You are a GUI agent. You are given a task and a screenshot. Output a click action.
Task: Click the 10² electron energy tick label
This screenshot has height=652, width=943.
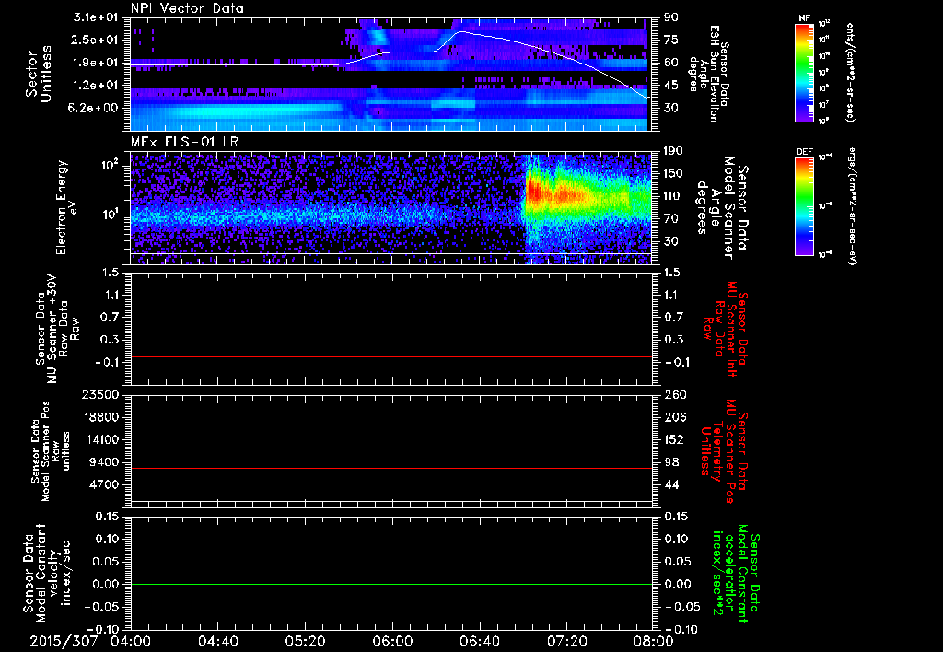coord(111,165)
